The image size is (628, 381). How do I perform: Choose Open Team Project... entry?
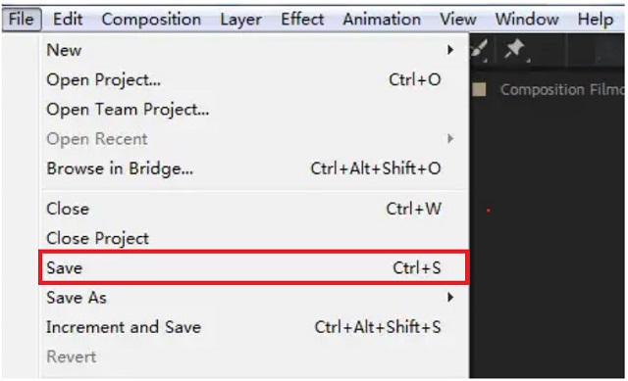coord(253,109)
